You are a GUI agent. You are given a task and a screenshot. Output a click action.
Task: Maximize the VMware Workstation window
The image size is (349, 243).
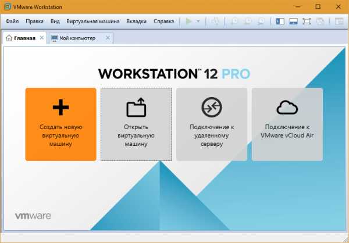point(318,6)
